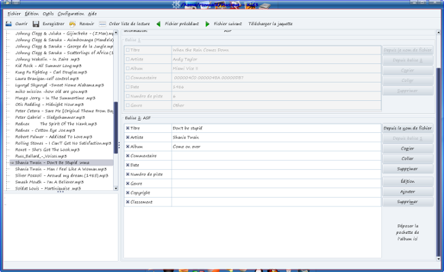Select Otis Redding - Midnight Hour.mp3

pyautogui.click(x=49, y=104)
